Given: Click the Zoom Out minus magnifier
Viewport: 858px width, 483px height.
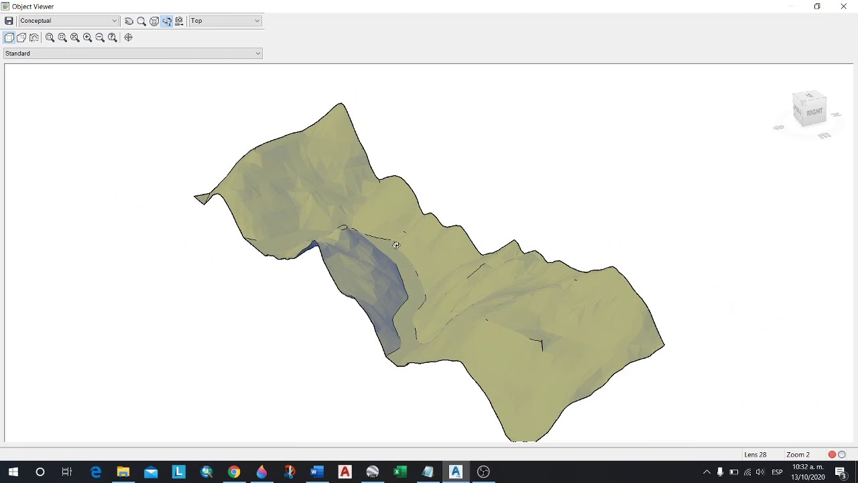Looking at the screenshot, I should point(100,38).
